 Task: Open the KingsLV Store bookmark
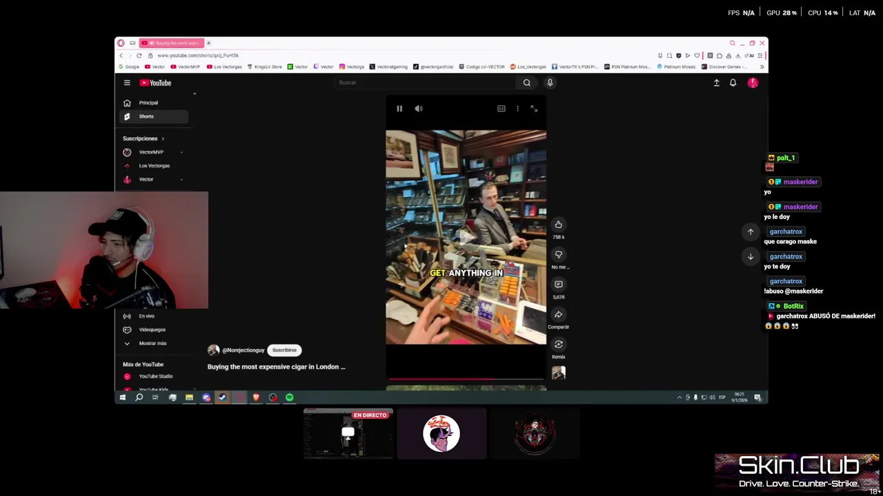[x=265, y=67]
